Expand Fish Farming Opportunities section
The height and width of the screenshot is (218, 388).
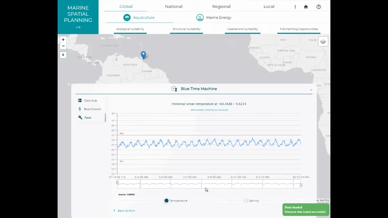pyautogui.click(x=299, y=29)
